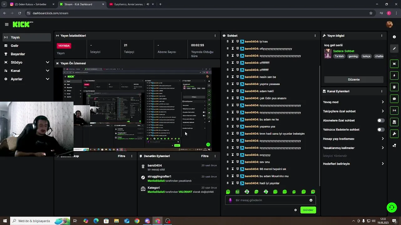Image resolution: width=401 pixels, height=225 pixels.
Task: Expand the Kanal sidebar section
Action: 27,71
